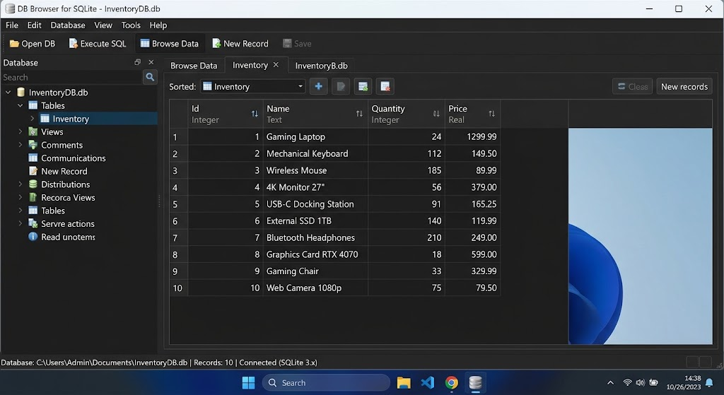Click the grayed edit-record icon beside plus

coord(341,86)
